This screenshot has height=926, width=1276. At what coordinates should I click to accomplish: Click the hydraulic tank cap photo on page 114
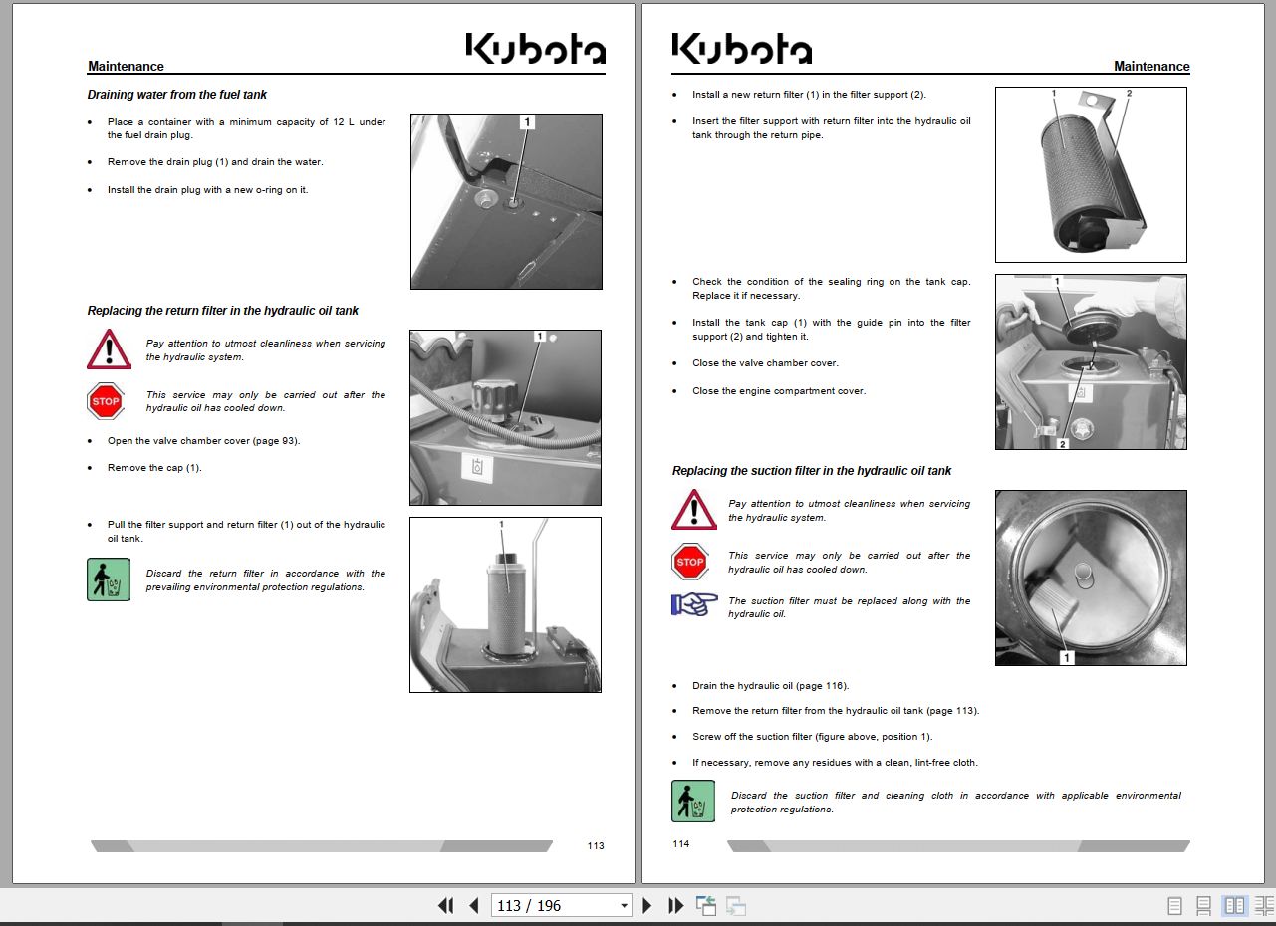click(1090, 361)
